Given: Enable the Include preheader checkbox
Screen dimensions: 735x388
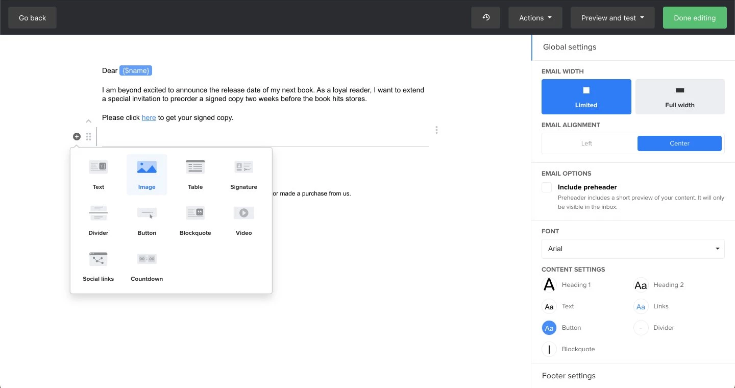Looking at the screenshot, I should coord(547,187).
